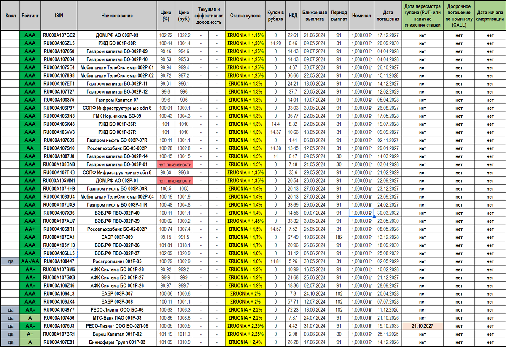This screenshot has width=506, height=347.
Task: Select the 'ДОМ.РФ АО 002Р-03' name cell
Action: pyautogui.click(x=117, y=35)
